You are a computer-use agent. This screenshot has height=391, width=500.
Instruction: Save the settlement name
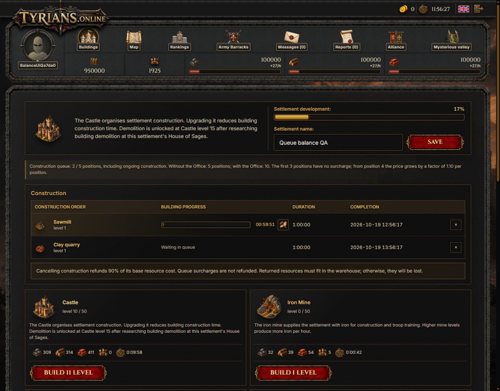(x=435, y=142)
